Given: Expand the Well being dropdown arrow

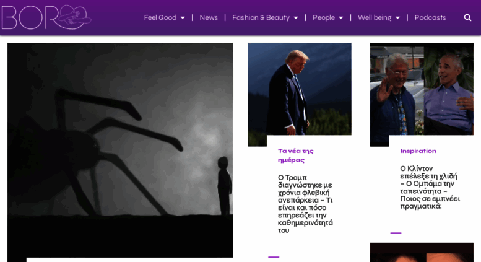Looking at the screenshot, I should pyautogui.click(x=397, y=18).
